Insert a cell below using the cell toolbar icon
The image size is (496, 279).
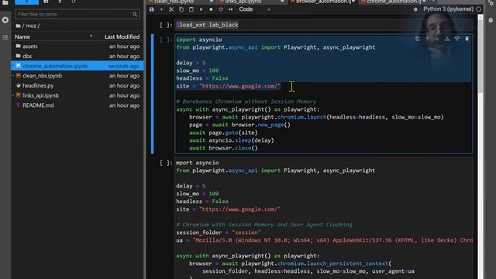tap(457, 39)
